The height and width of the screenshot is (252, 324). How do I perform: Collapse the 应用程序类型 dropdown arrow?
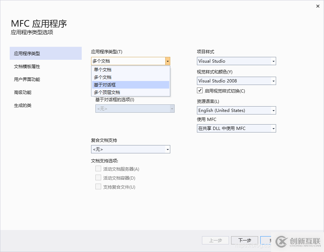(x=167, y=61)
